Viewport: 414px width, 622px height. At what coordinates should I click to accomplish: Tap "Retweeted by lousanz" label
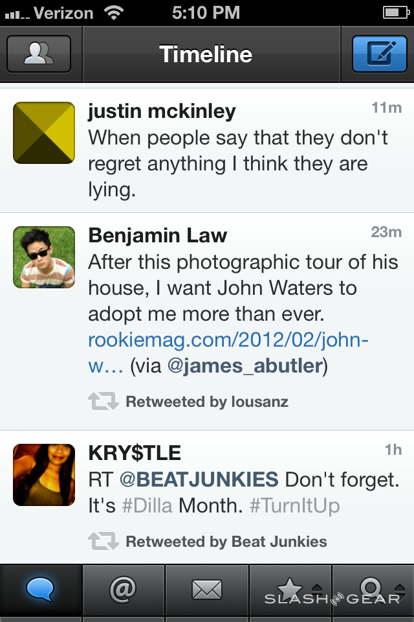(207, 402)
